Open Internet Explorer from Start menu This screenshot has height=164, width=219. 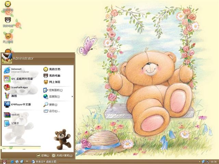tap(7, 70)
